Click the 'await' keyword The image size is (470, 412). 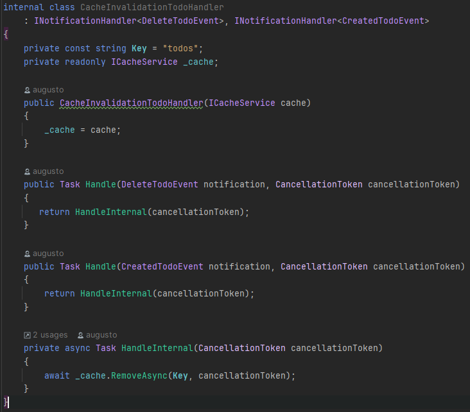point(57,375)
